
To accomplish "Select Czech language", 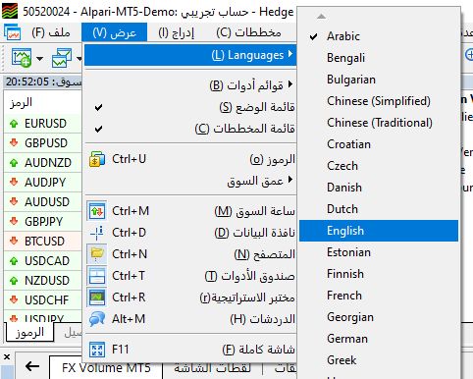I will tap(379, 166).
